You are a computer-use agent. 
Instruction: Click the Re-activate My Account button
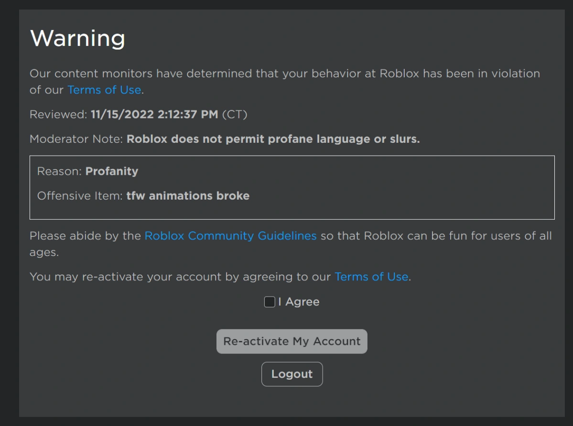[292, 341]
